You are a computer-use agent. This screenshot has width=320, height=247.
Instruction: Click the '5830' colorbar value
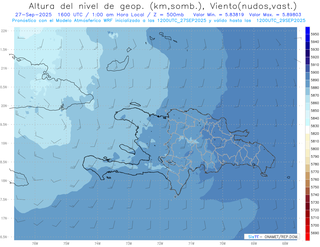coord(315,126)
